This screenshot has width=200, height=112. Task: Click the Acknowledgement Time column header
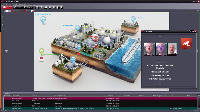[161, 96]
